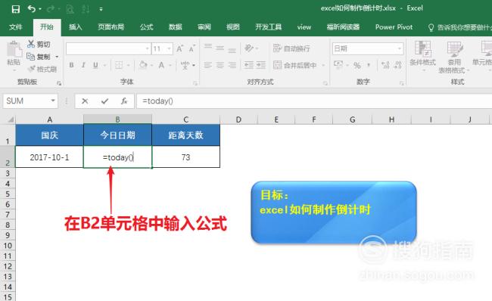Click the text orientation icon
Image resolution: width=492 pixels, height=301 pixels.
tap(249, 48)
